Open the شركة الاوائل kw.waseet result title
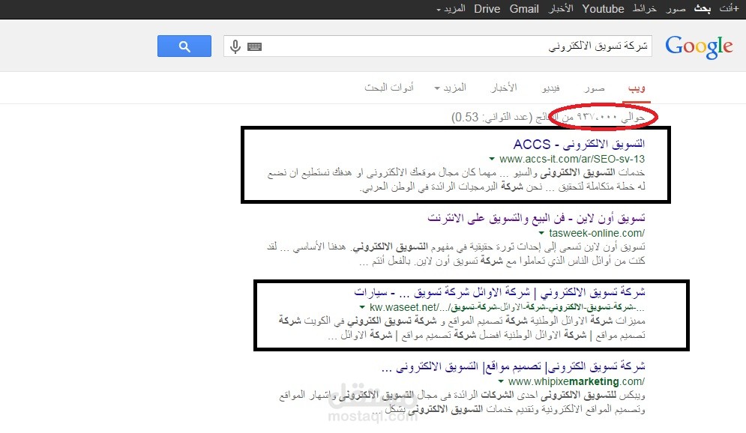Viewport: 746px width, 433px height. pos(499,292)
